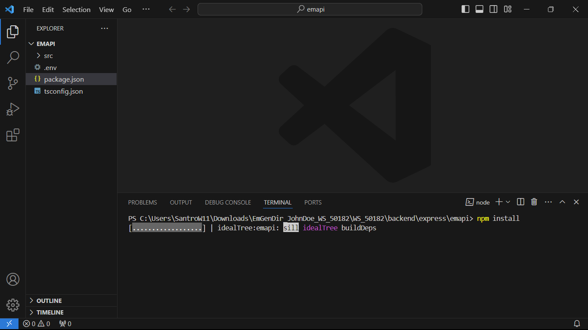Screen dimensions: 588x330
Task: Click the VS Code logo icon
Action: (9, 9)
